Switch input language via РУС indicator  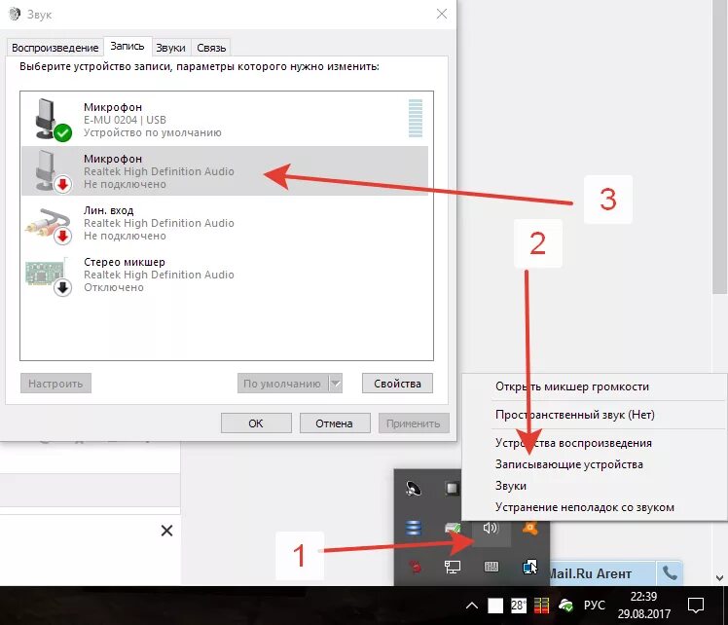pyautogui.click(x=595, y=605)
